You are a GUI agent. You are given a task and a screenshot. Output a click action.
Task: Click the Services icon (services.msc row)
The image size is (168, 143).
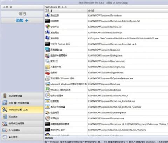(48, 61)
